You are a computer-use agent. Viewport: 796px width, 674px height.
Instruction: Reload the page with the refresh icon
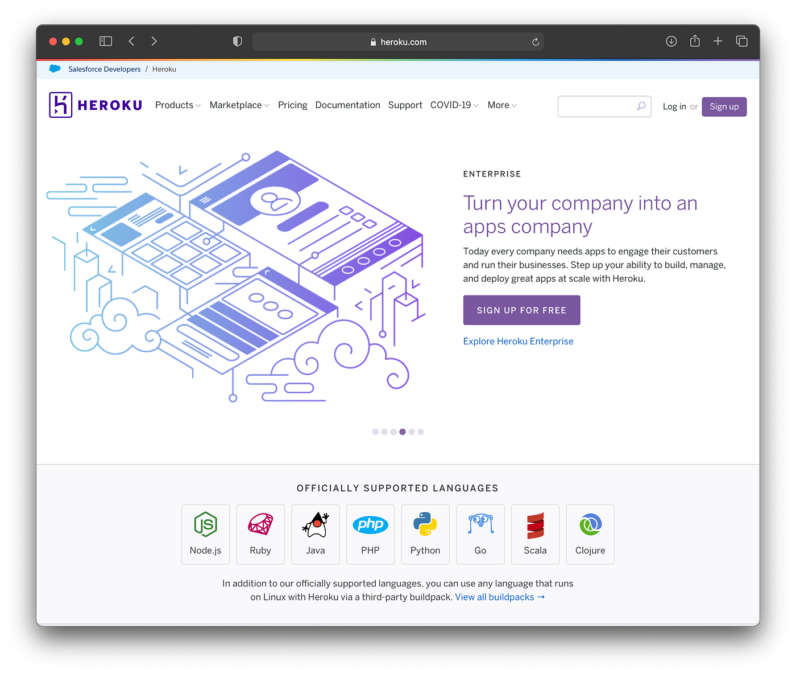tap(536, 42)
